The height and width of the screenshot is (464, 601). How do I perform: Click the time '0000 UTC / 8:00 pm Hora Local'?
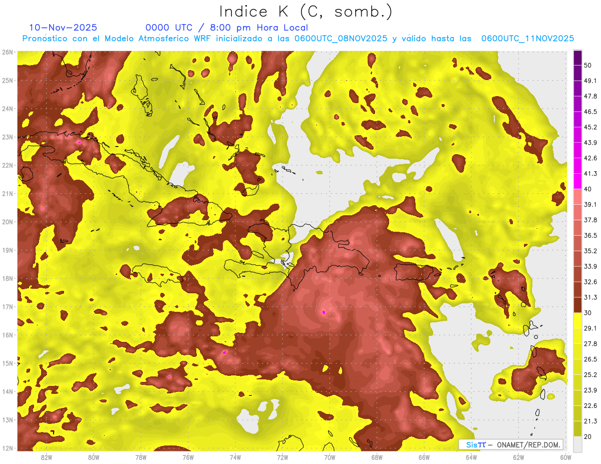(227, 28)
